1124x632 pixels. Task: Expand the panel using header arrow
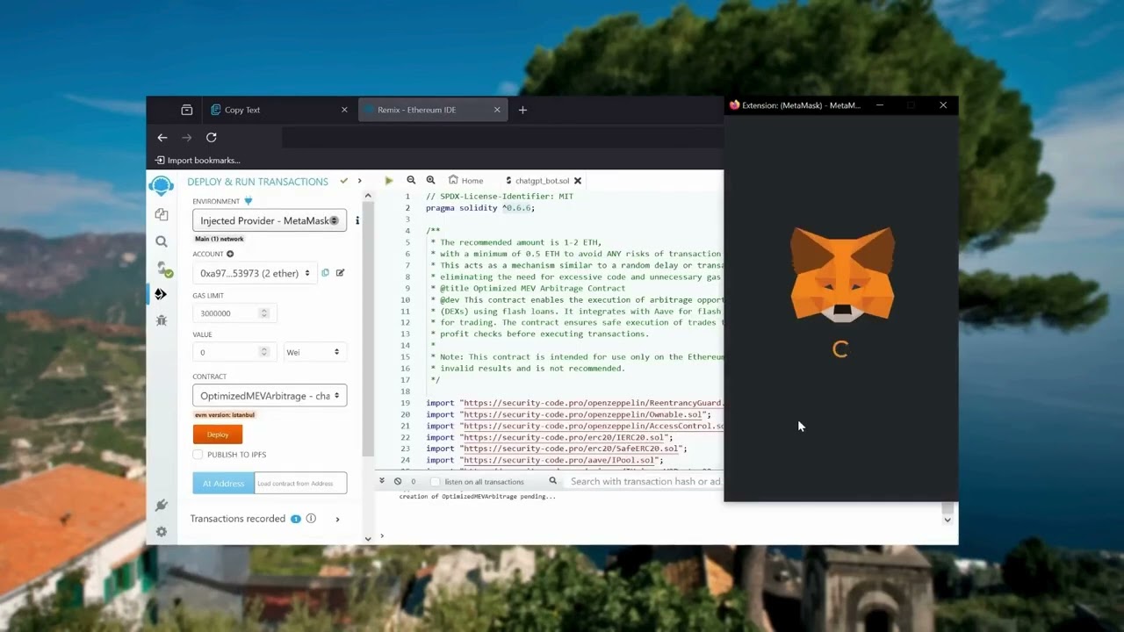tap(359, 182)
